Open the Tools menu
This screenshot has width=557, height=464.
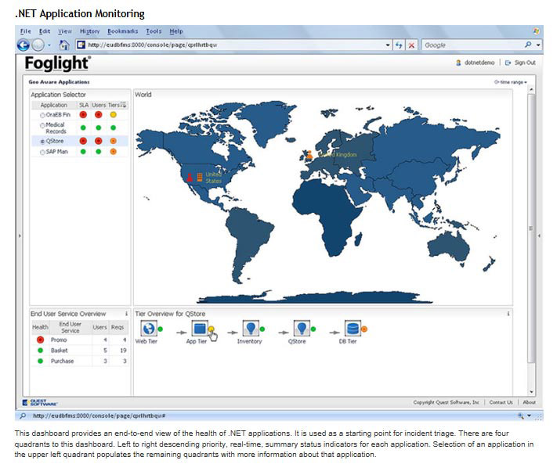click(x=154, y=31)
